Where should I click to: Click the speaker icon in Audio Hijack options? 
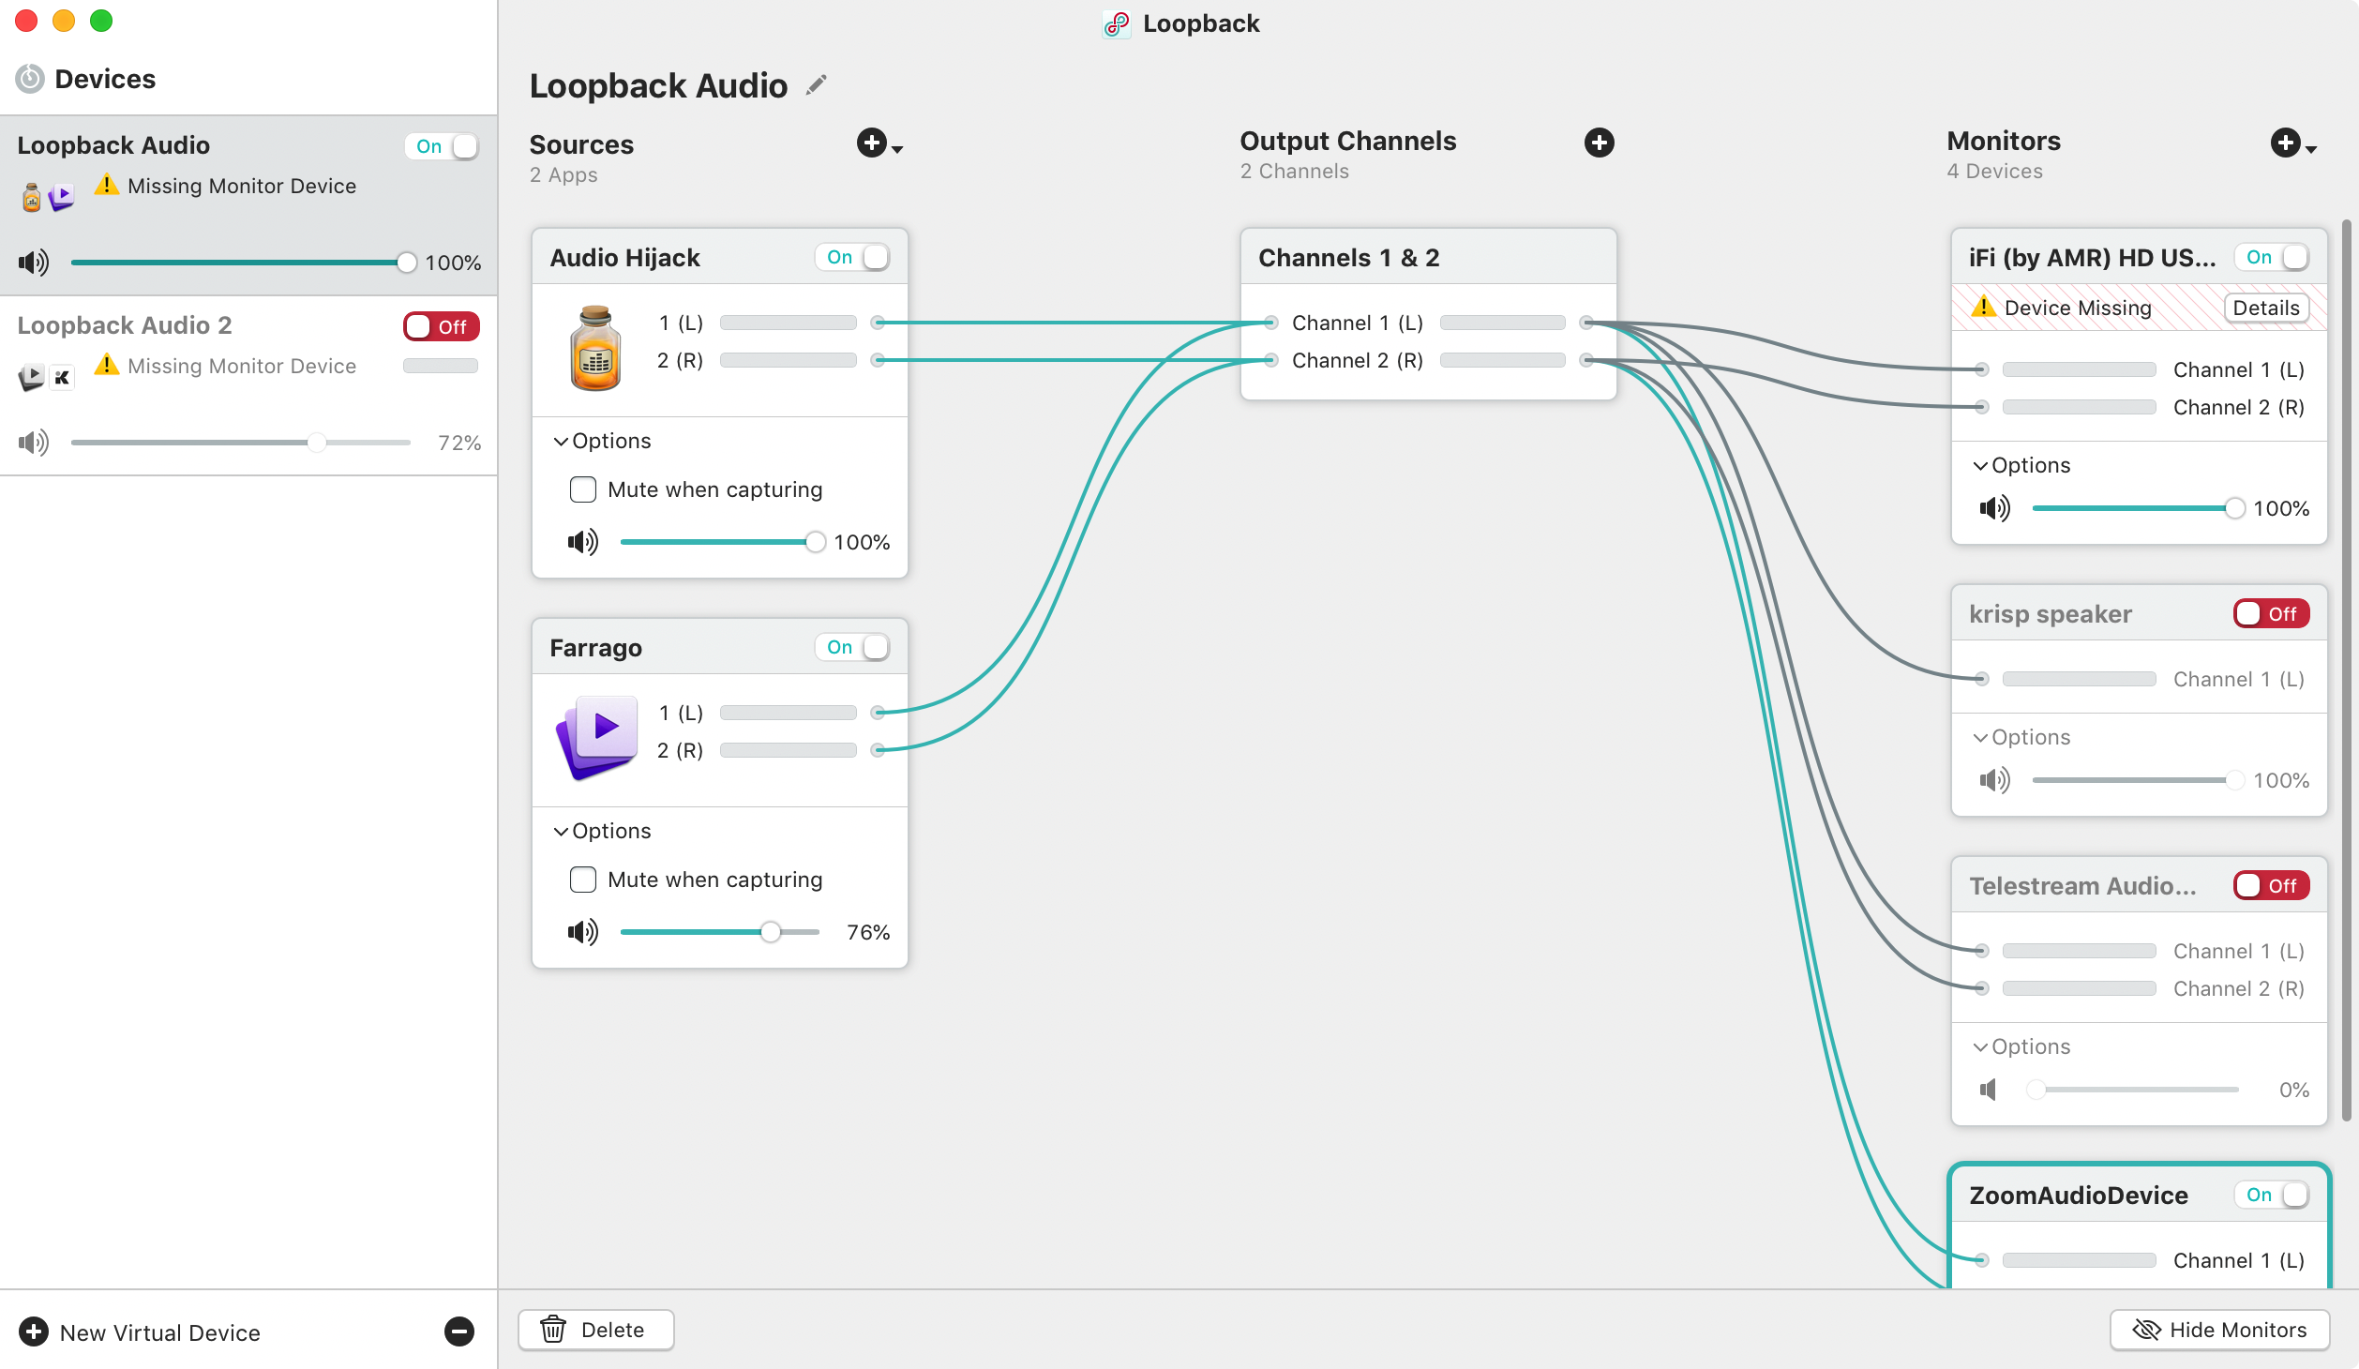coord(582,542)
